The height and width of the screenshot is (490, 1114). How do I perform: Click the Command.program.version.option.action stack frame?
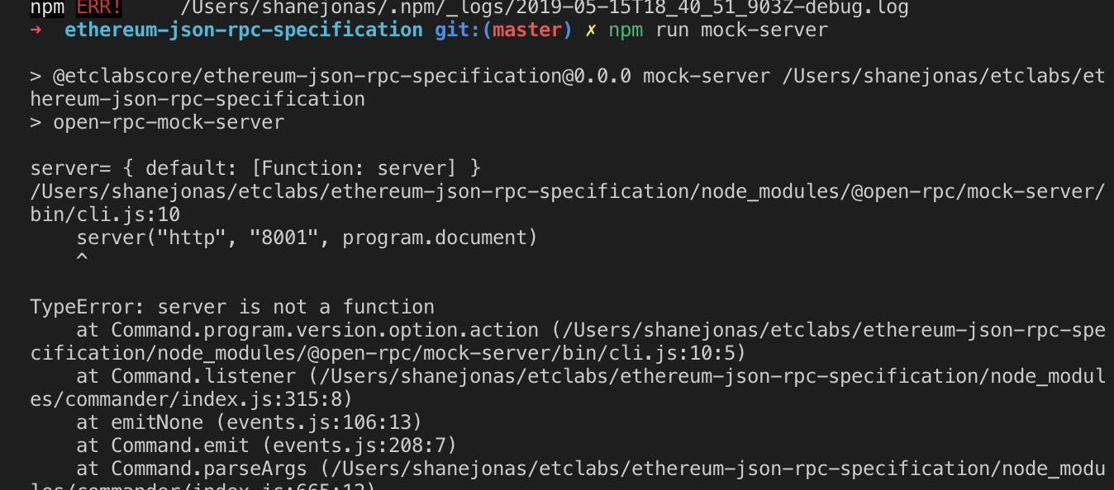tap(322, 329)
